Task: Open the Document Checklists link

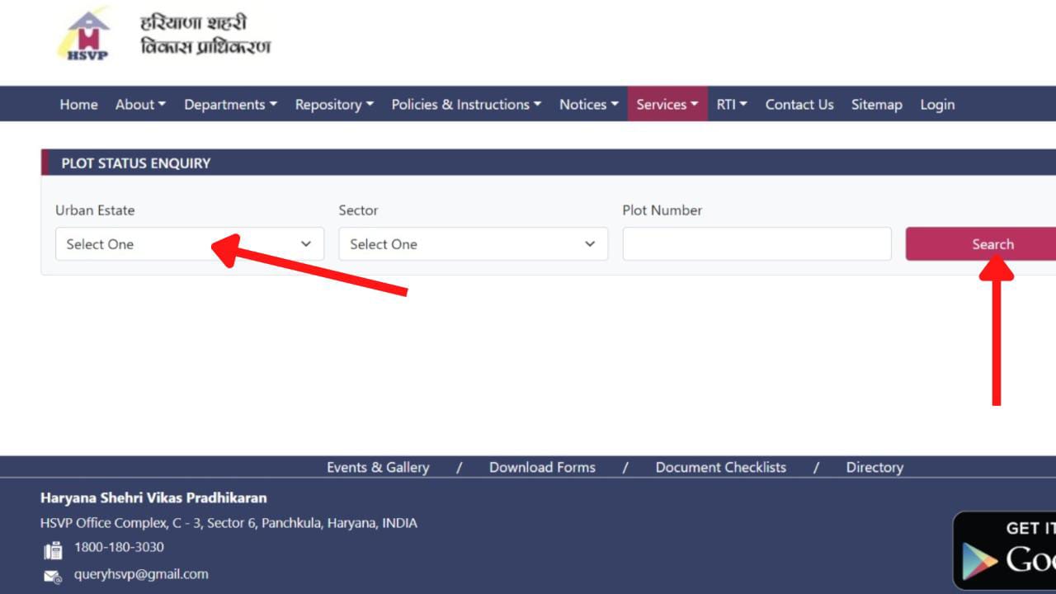Action: 720,467
